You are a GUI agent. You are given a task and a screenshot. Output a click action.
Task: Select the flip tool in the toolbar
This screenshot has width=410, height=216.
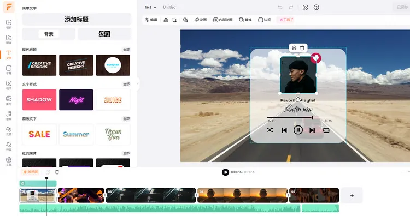(x=166, y=20)
